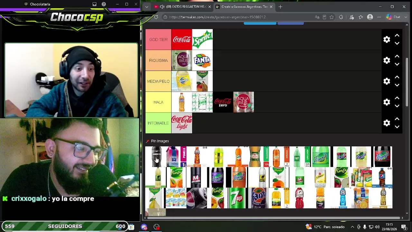Click the MEDIA PELO tier label
412x232 pixels.
(x=158, y=81)
